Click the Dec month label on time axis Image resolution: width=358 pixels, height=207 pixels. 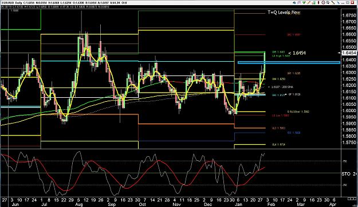pos(208,205)
